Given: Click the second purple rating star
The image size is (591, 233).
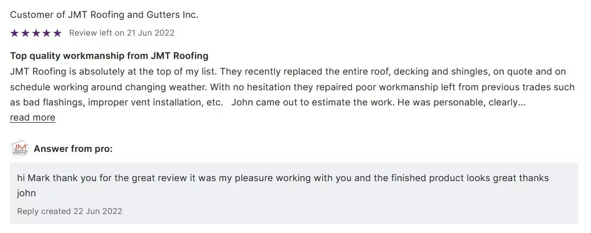Looking at the screenshot, I should point(25,33).
